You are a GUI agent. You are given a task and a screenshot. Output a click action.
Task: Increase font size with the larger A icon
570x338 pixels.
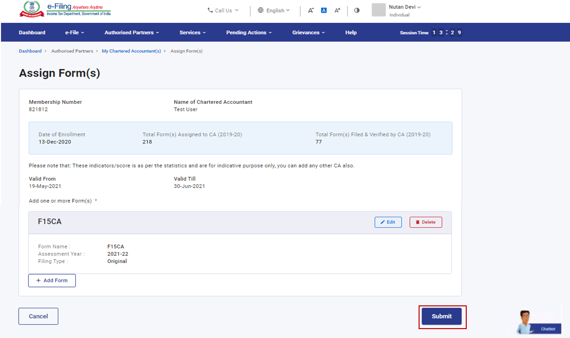tap(337, 11)
